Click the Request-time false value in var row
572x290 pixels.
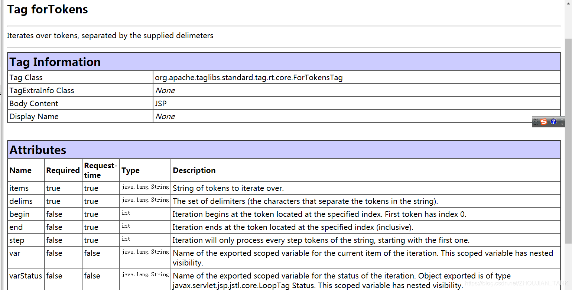(92, 253)
